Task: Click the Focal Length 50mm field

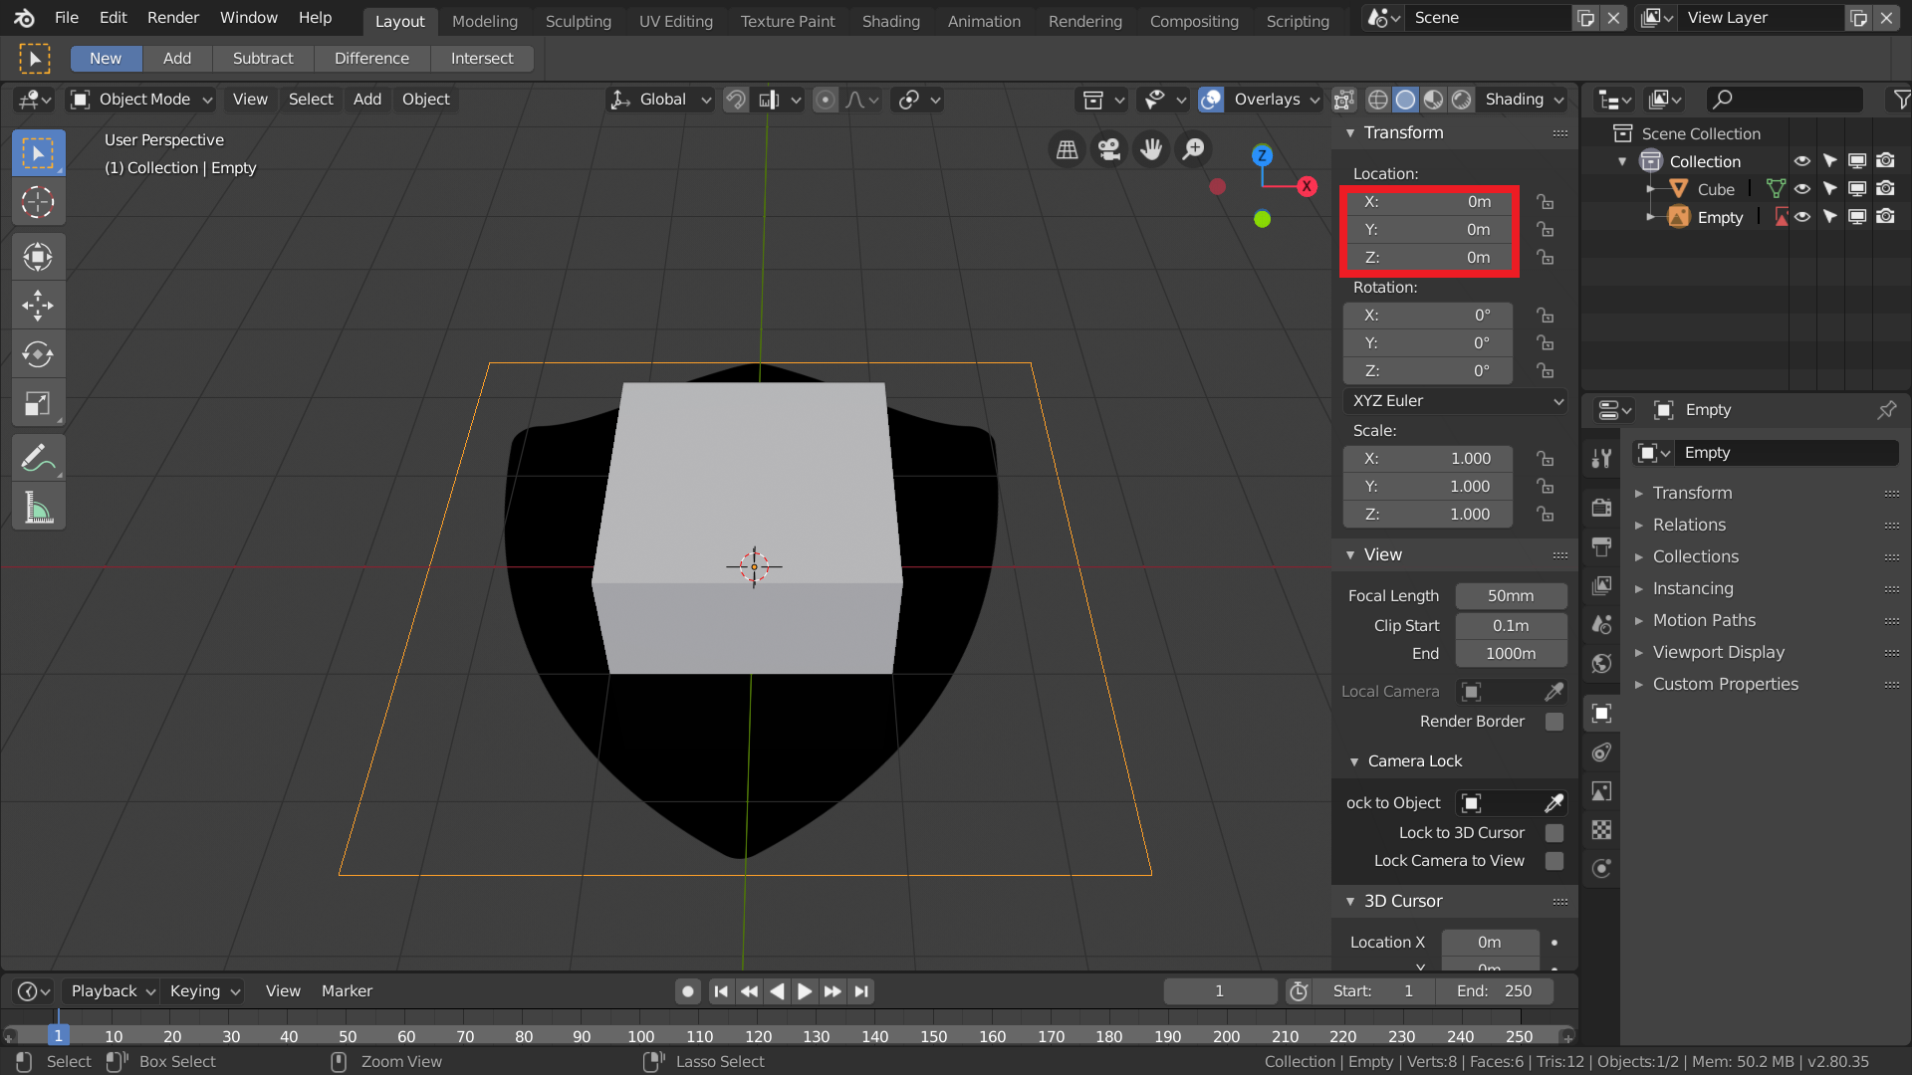Action: point(1511,596)
